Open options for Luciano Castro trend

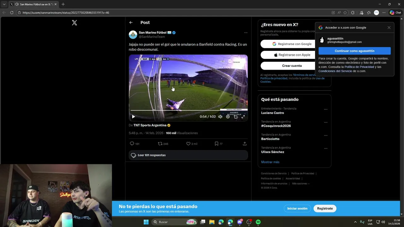(326, 109)
